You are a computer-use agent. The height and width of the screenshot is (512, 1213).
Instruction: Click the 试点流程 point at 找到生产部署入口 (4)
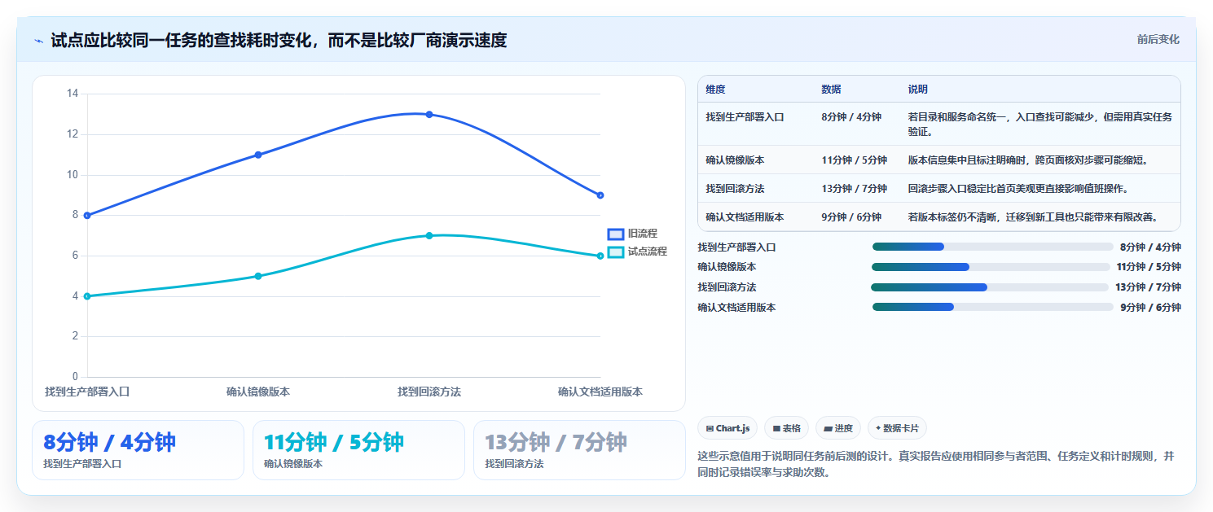click(87, 296)
